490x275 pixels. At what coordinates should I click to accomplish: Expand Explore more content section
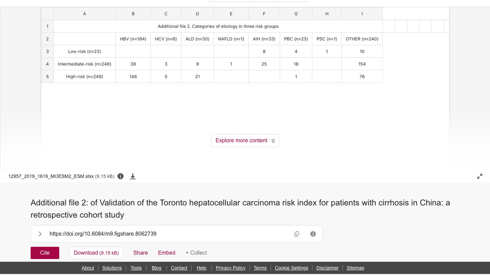pos(245,141)
